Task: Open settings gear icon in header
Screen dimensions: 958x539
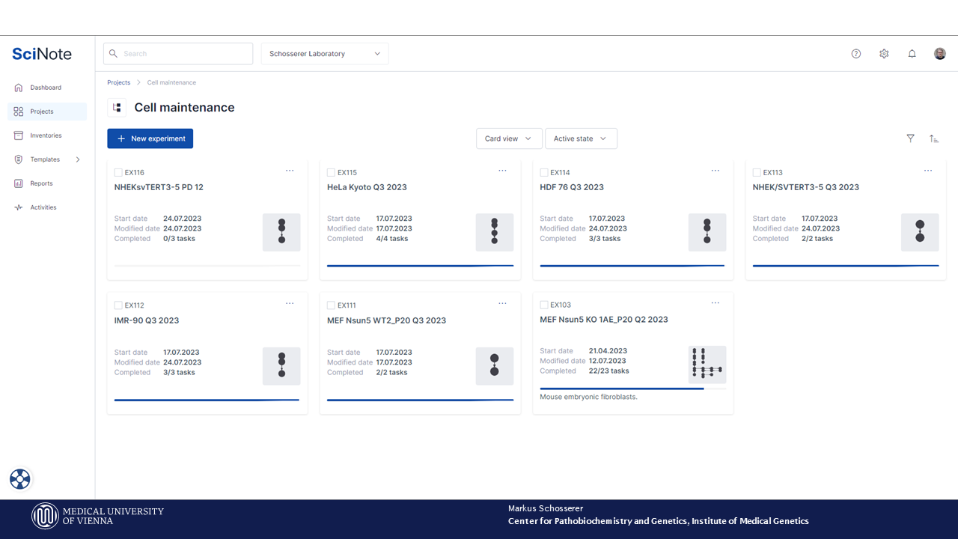Action: (x=884, y=54)
